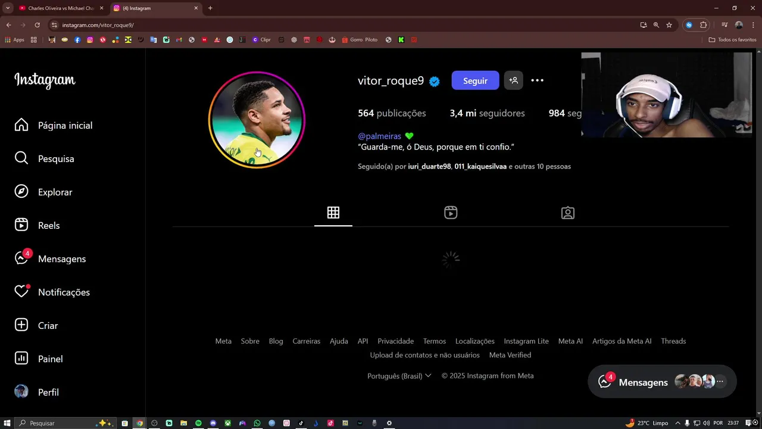Open the Apps bookmarks shortcut
The width and height of the screenshot is (762, 429).
14,40
